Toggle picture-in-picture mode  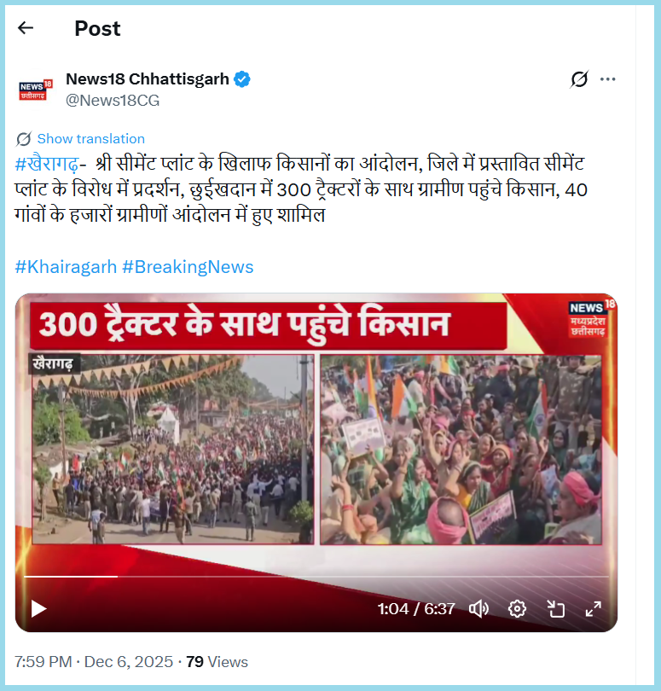tap(556, 609)
